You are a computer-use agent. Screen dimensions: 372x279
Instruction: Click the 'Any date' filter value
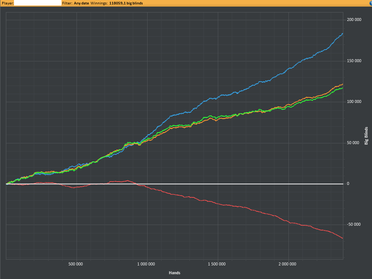(81, 3)
